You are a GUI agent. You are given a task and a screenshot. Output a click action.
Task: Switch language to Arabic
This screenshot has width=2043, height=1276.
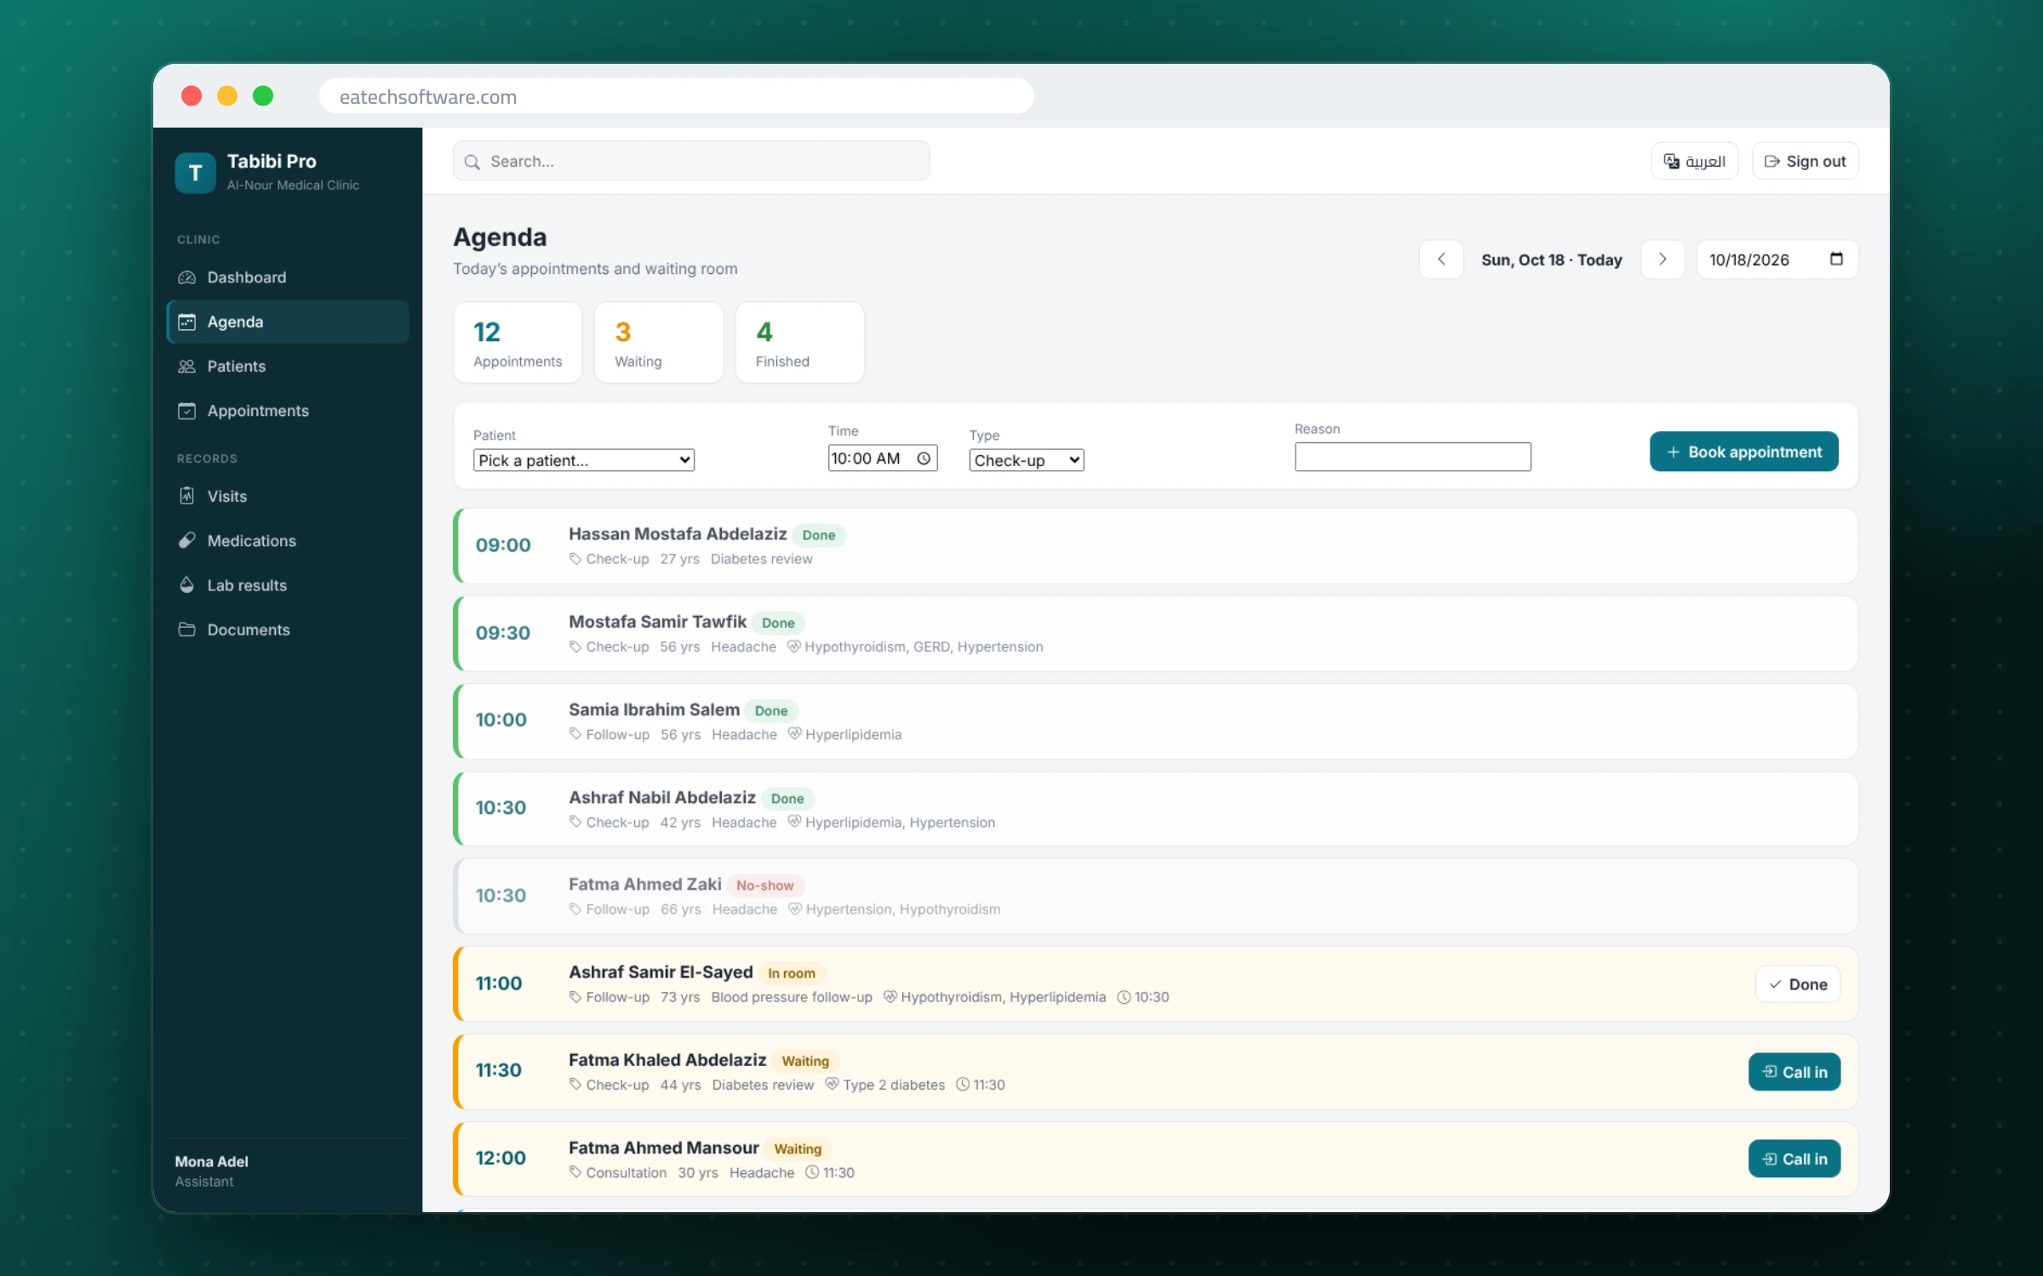tap(1694, 161)
